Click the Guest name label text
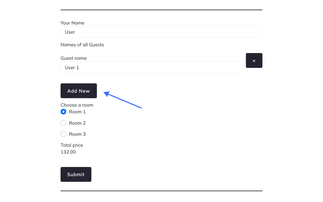The height and width of the screenshot is (202, 323). coord(73,58)
